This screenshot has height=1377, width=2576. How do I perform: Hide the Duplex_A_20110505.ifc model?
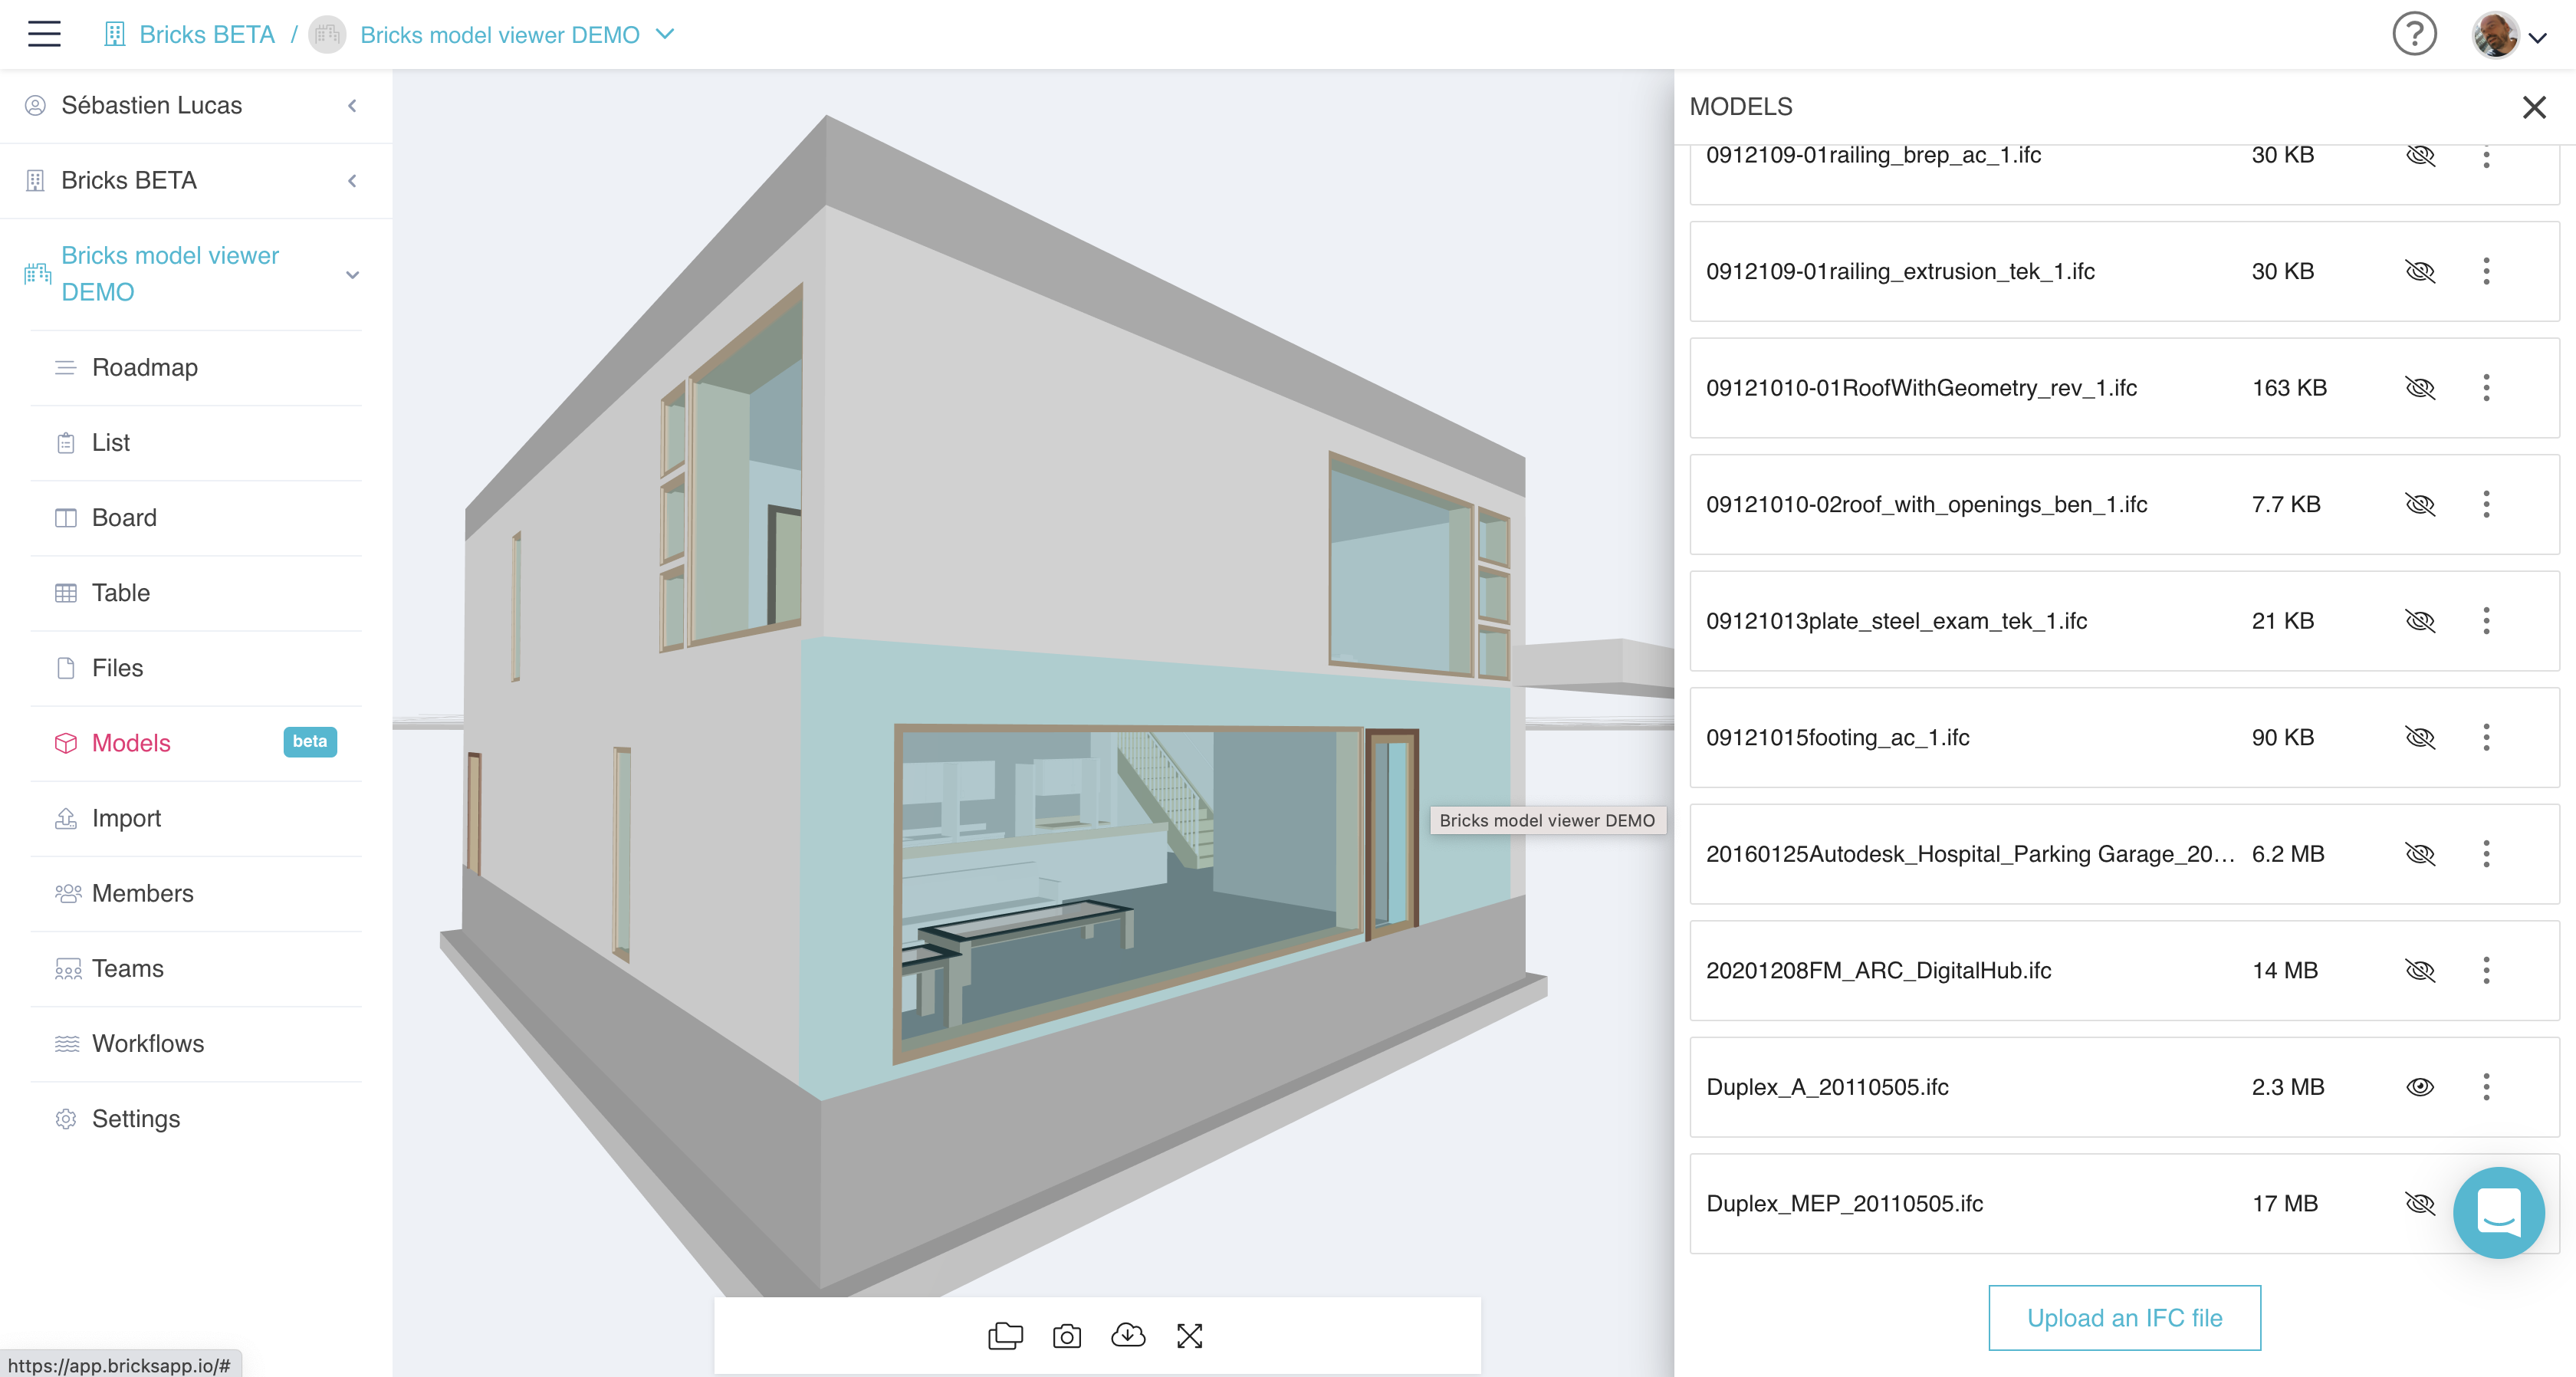2420,1087
